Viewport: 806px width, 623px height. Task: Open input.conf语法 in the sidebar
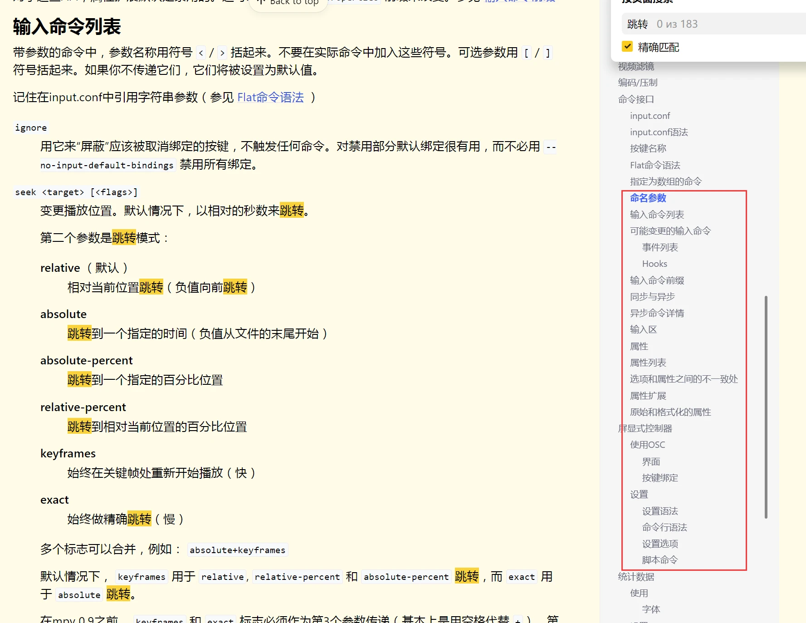[x=659, y=132]
